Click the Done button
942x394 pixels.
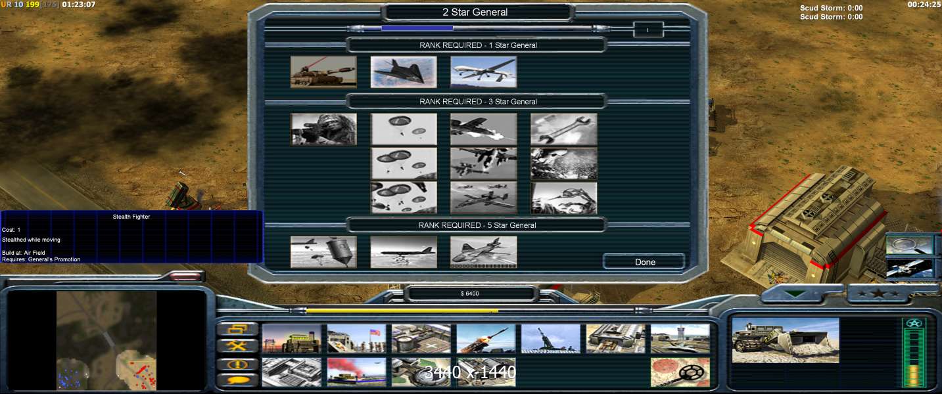click(644, 262)
